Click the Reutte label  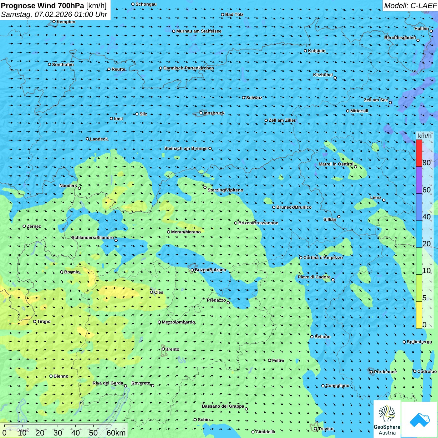pyautogui.click(x=119, y=69)
